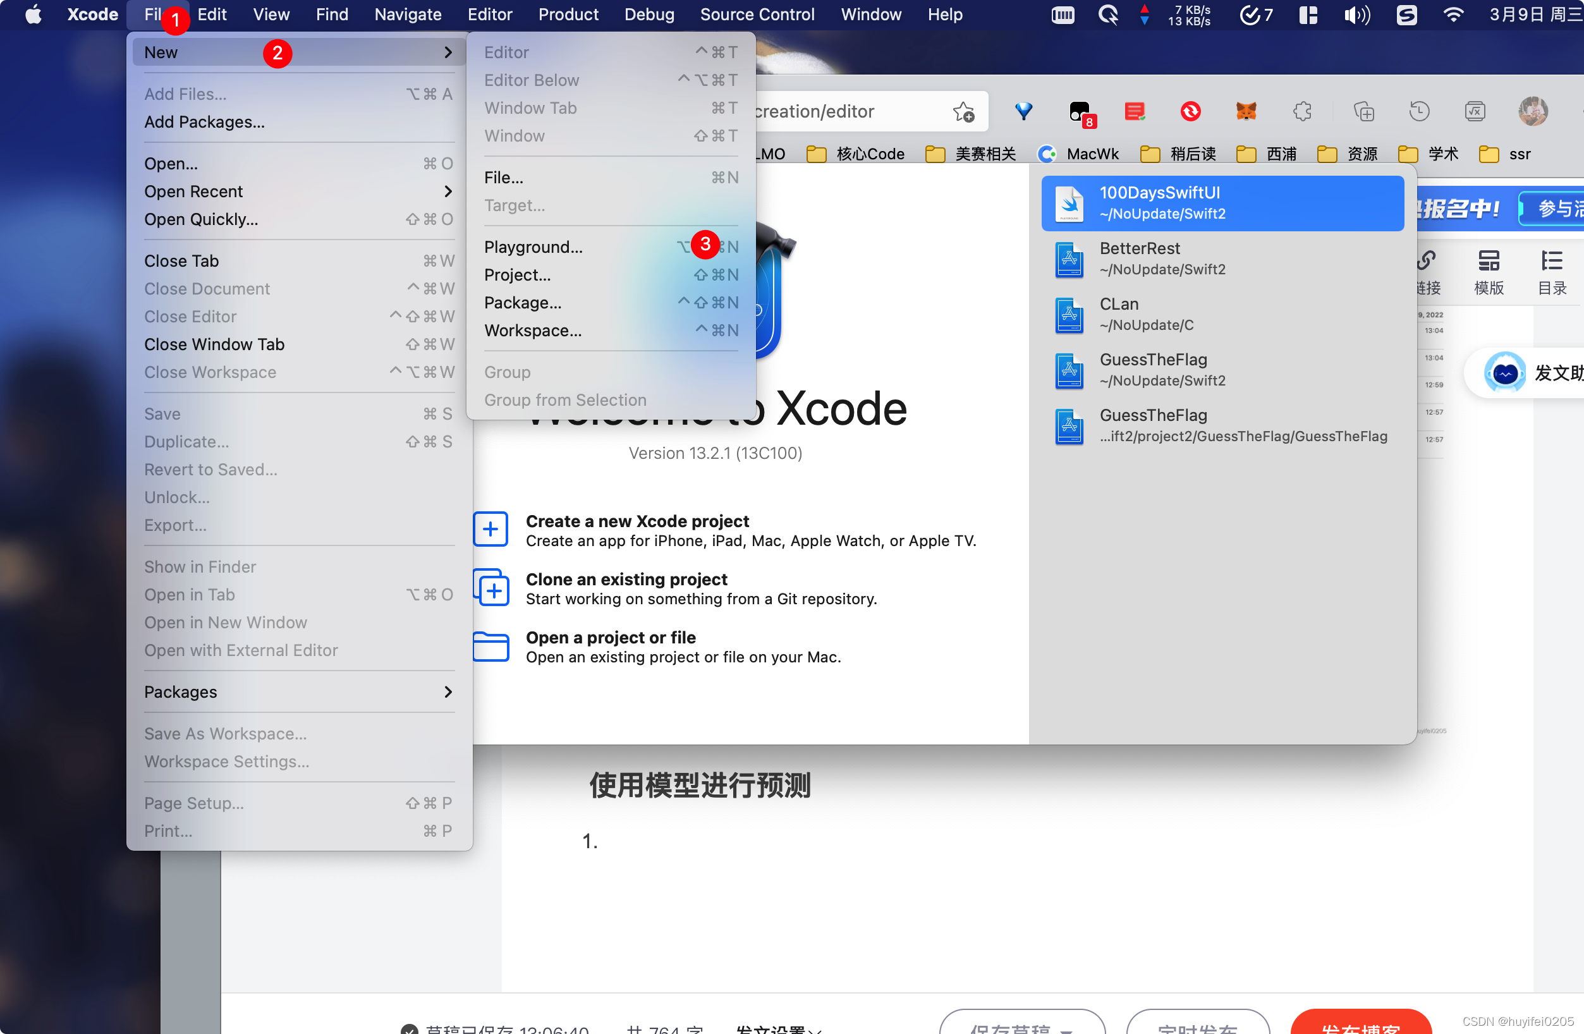The width and height of the screenshot is (1584, 1034).
Task: Click the extension icon with red 8 badge
Action: [1081, 113]
